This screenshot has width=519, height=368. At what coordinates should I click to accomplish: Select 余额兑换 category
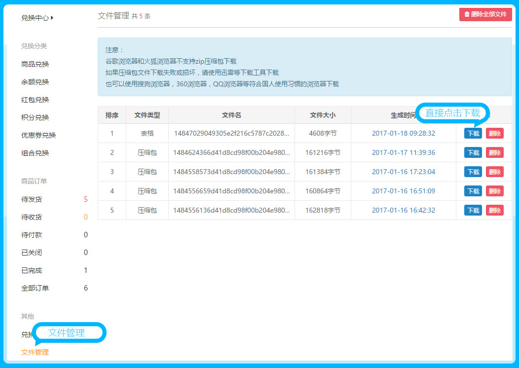35,82
